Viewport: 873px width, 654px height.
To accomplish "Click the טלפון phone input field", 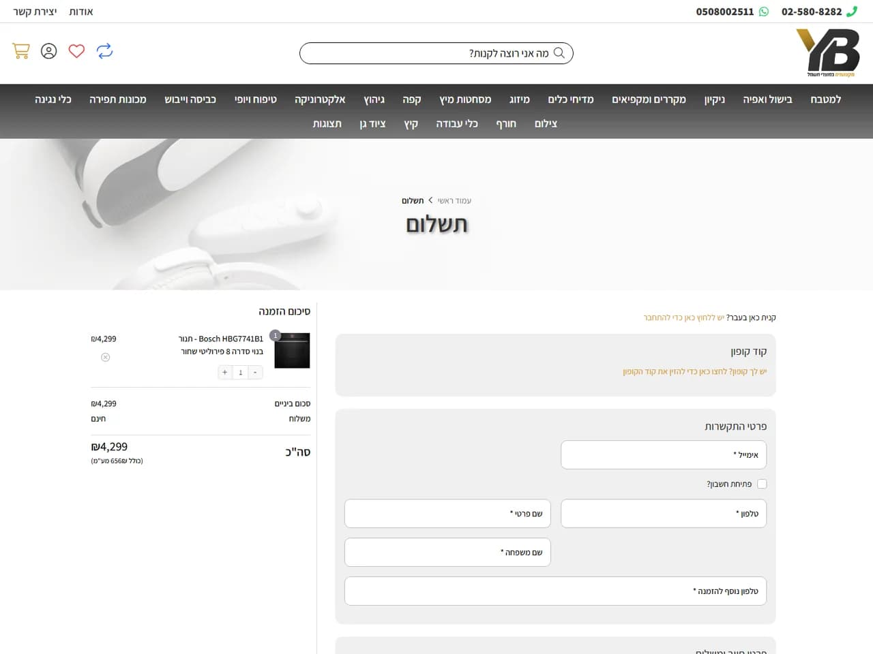I will pos(664,513).
